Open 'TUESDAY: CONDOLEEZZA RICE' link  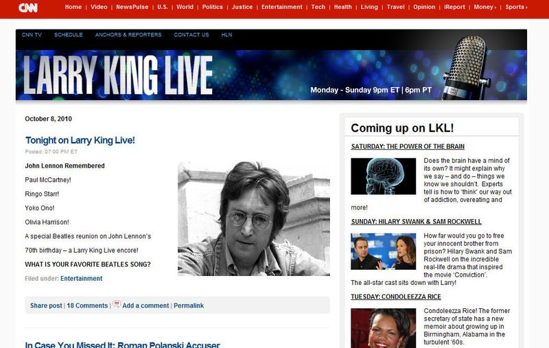pos(396,297)
